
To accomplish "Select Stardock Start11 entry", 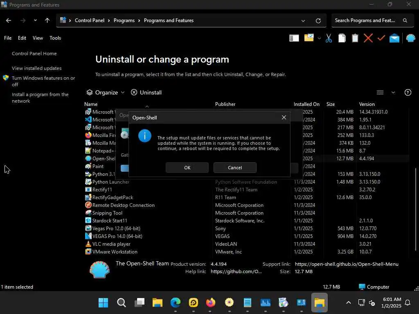I will click(x=246, y=220).
